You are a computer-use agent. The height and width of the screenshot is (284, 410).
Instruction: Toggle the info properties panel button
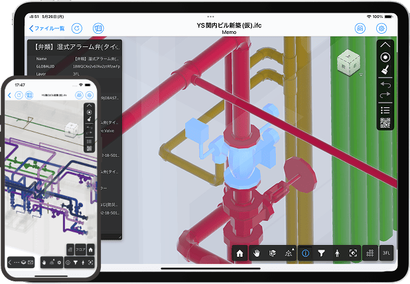point(306,253)
